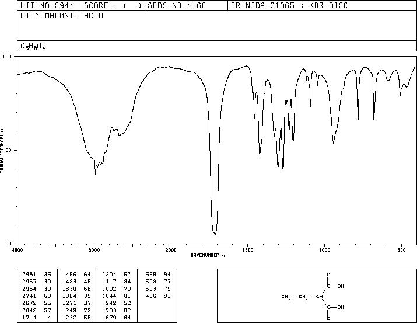417x323 pixels.
Task: Click the strongest absorption dip near 1714
Action: (x=215, y=234)
